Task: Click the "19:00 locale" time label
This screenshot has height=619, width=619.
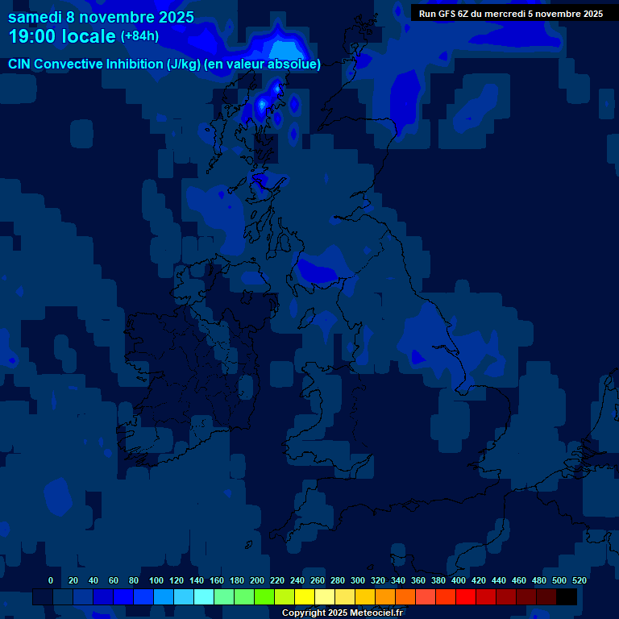Action: [x=62, y=36]
